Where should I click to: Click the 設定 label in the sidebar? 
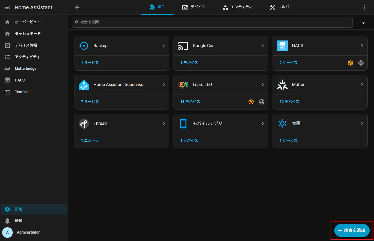(x=19, y=209)
